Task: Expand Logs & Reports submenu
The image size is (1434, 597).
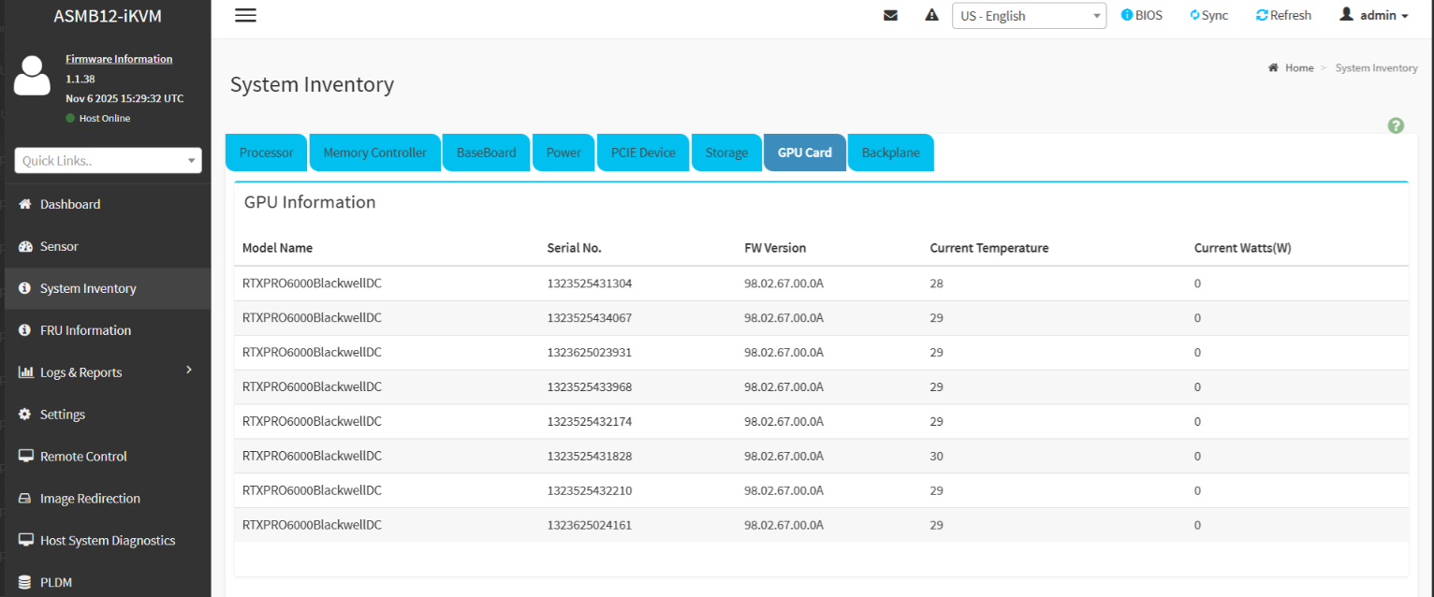Action: click(x=81, y=372)
